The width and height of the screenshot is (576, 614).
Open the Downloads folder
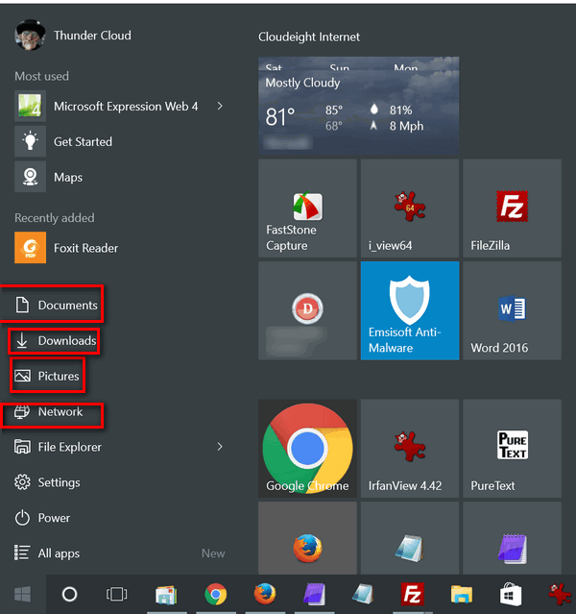(x=56, y=341)
